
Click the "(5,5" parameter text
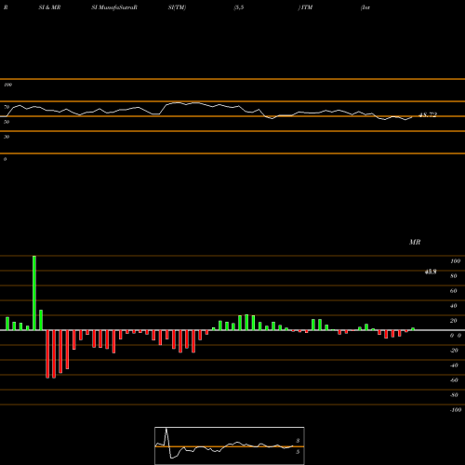(239, 7)
